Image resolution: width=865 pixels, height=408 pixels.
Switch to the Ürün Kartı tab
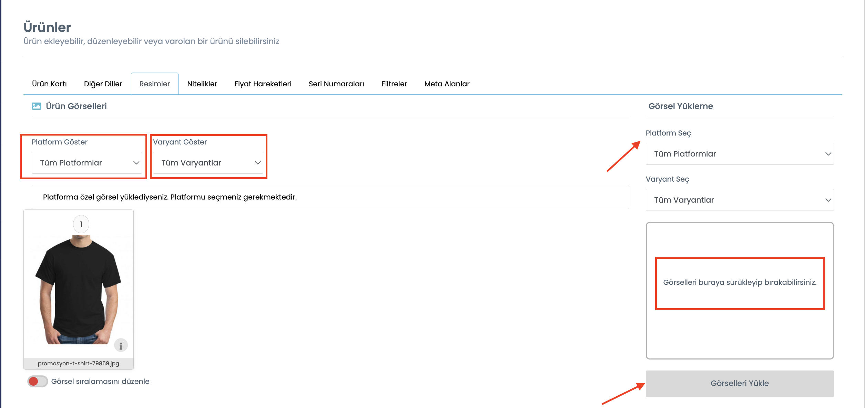click(49, 84)
